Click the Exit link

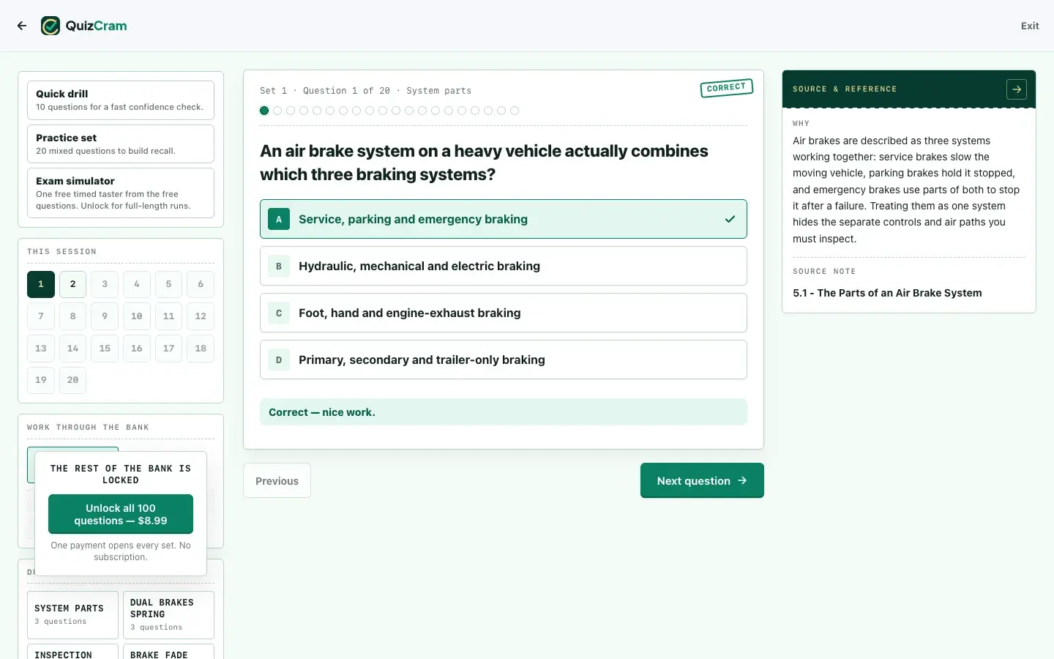[1030, 26]
